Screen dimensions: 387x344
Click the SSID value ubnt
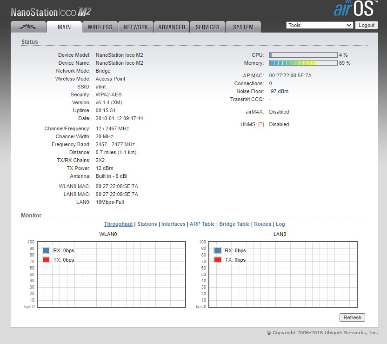tap(100, 87)
